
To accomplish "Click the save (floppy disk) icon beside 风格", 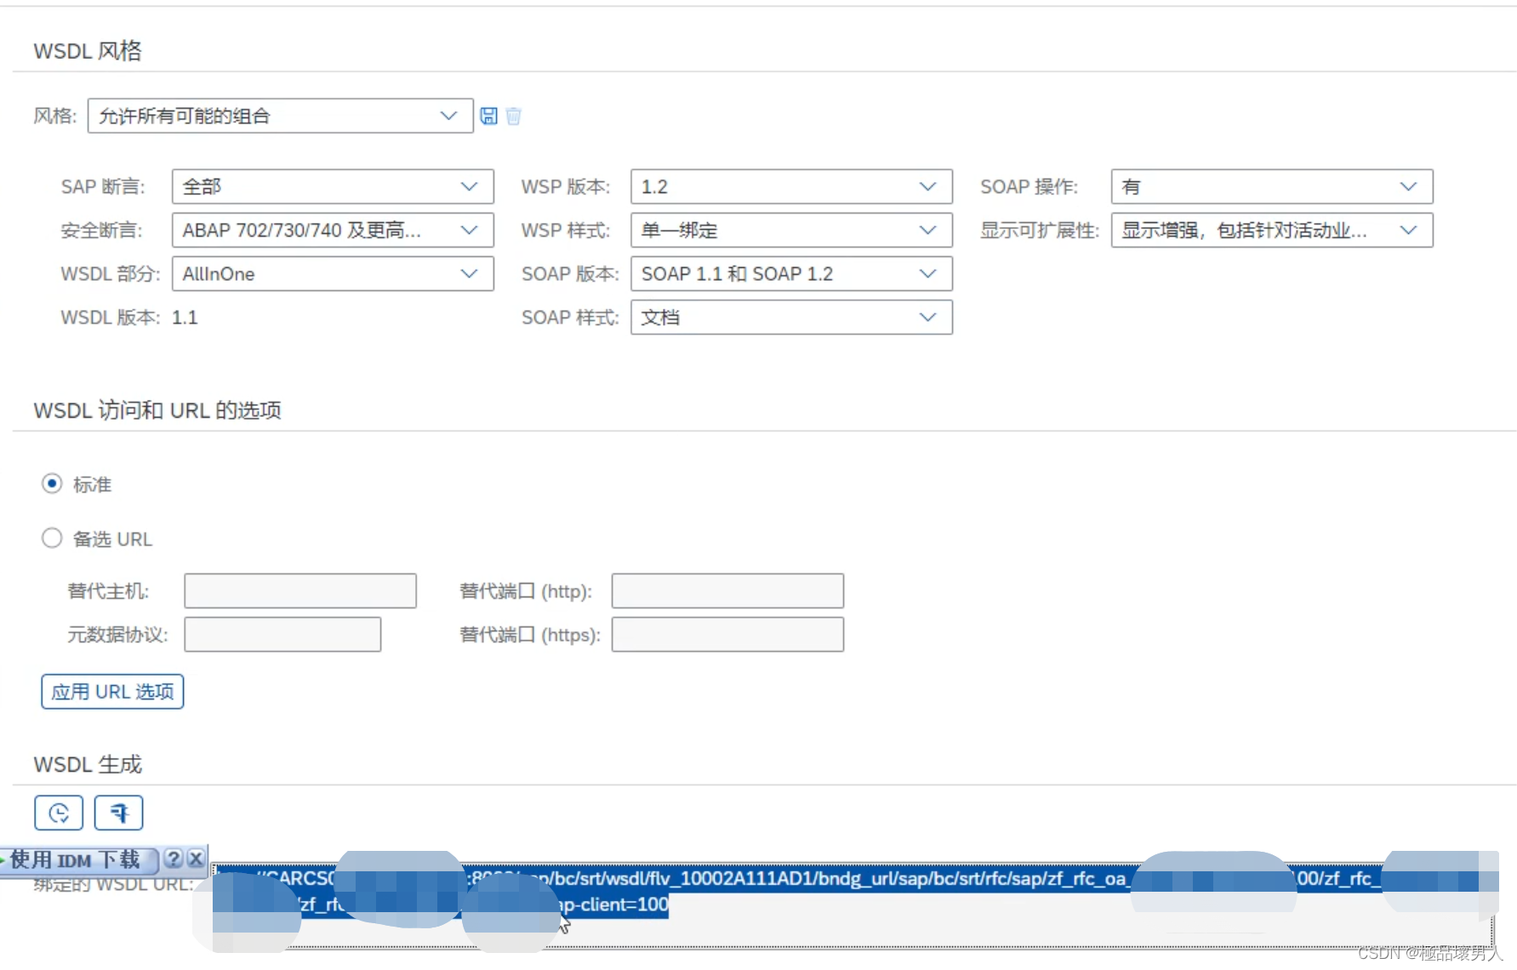I will [x=488, y=116].
